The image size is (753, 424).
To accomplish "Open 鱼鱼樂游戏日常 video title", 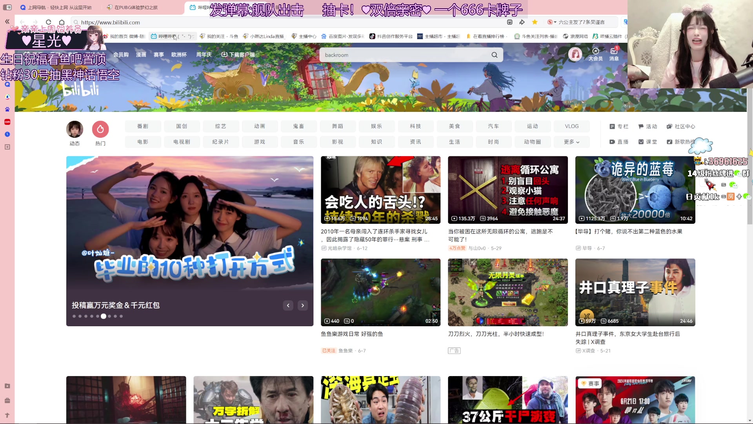I will tap(352, 334).
